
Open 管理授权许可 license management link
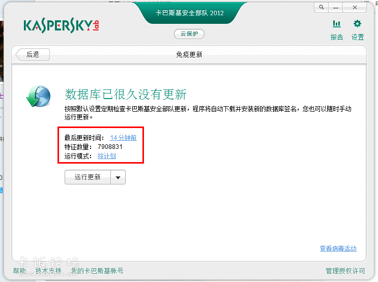click(345, 271)
